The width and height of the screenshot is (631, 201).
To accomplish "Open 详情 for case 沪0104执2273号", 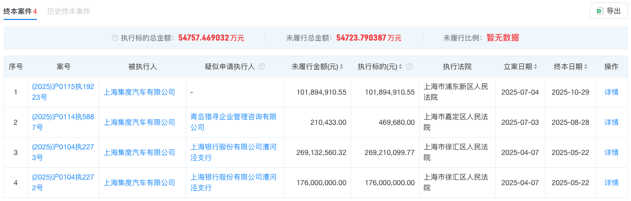I will [611, 152].
